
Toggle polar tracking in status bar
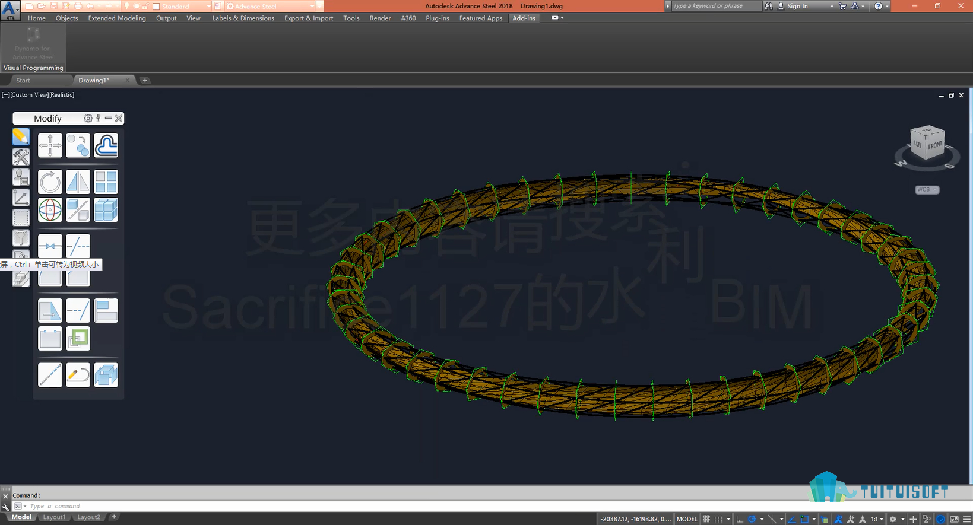[752, 519]
